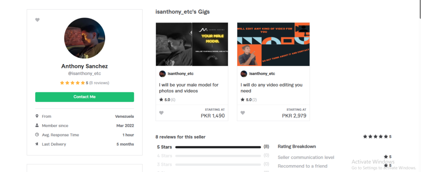
Task: Click the seller avatar on the video editing gig
Action: pyautogui.click(x=244, y=73)
